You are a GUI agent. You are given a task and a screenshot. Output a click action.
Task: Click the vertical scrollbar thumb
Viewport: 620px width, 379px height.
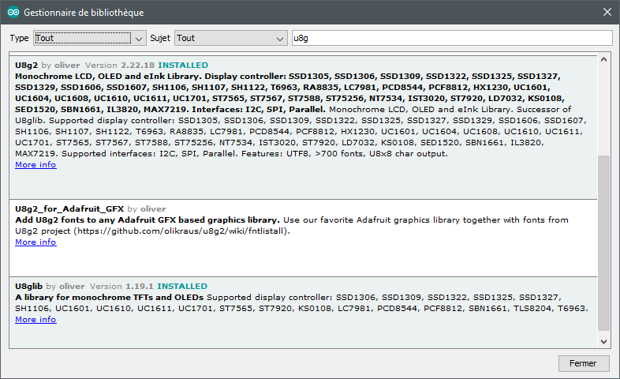pos(603,243)
